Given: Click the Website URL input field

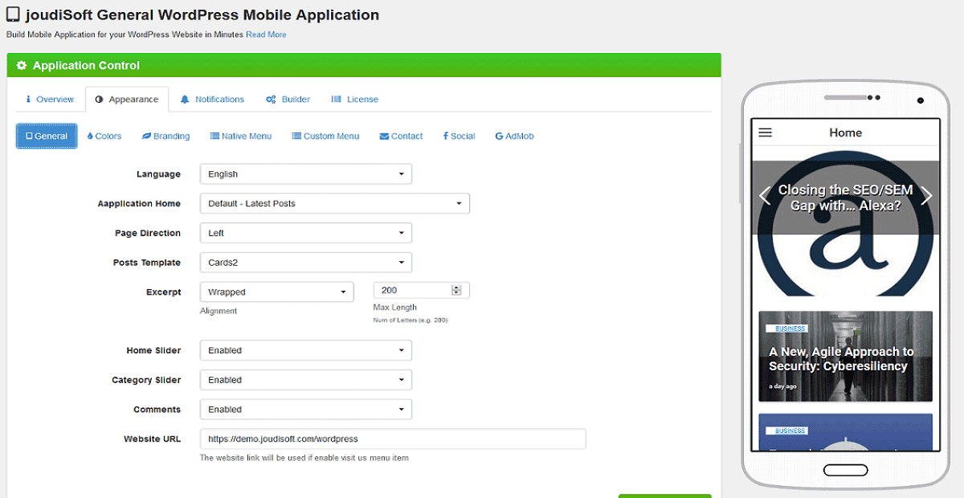Looking at the screenshot, I should (x=393, y=439).
